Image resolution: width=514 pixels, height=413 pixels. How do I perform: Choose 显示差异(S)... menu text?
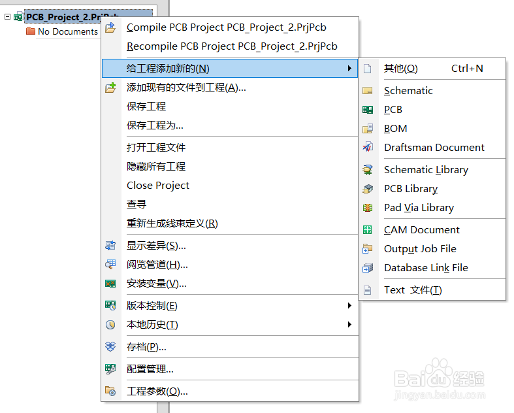[156, 246]
